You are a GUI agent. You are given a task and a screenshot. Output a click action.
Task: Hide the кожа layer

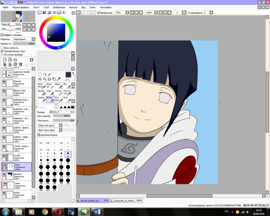coord(4,193)
